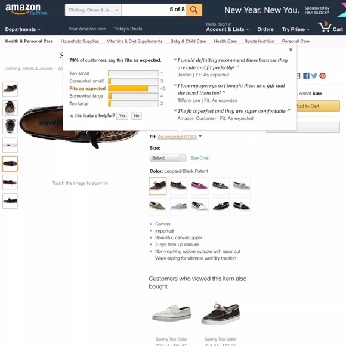The width and height of the screenshot is (346, 346).
Task: Select the top shoe thumbnail image
Action: (10, 89)
